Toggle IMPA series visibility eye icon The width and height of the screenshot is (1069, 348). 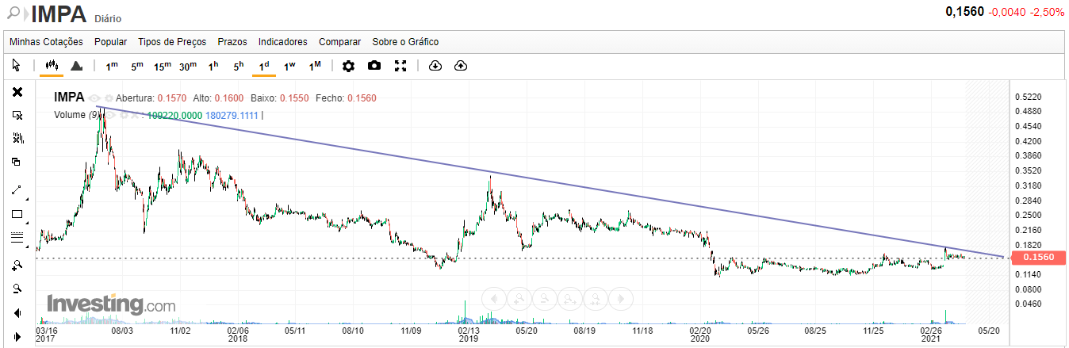(x=94, y=98)
